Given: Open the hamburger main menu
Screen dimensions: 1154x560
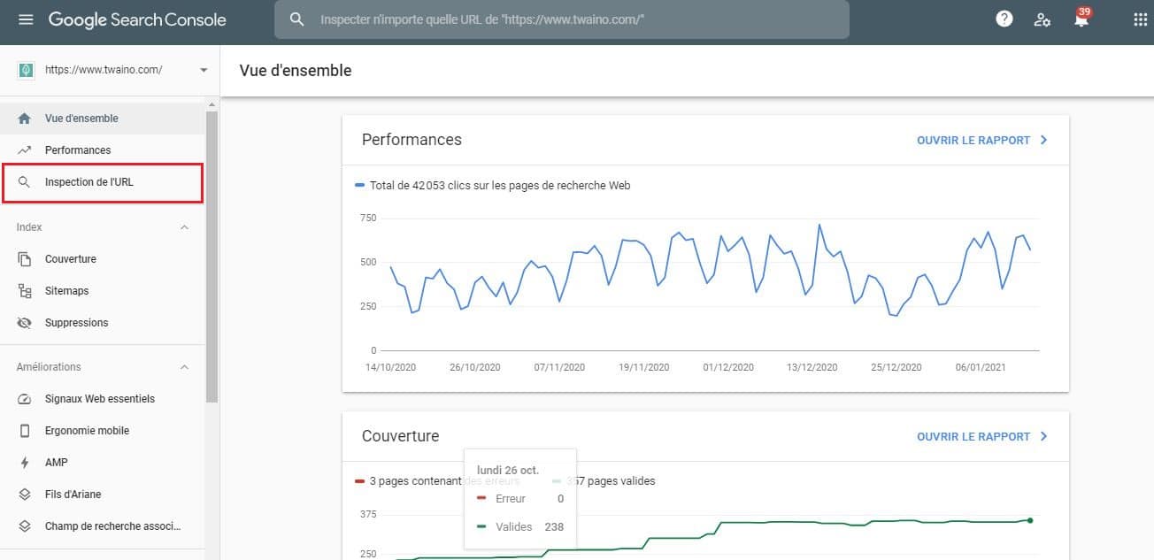Looking at the screenshot, I should [26, 19].
